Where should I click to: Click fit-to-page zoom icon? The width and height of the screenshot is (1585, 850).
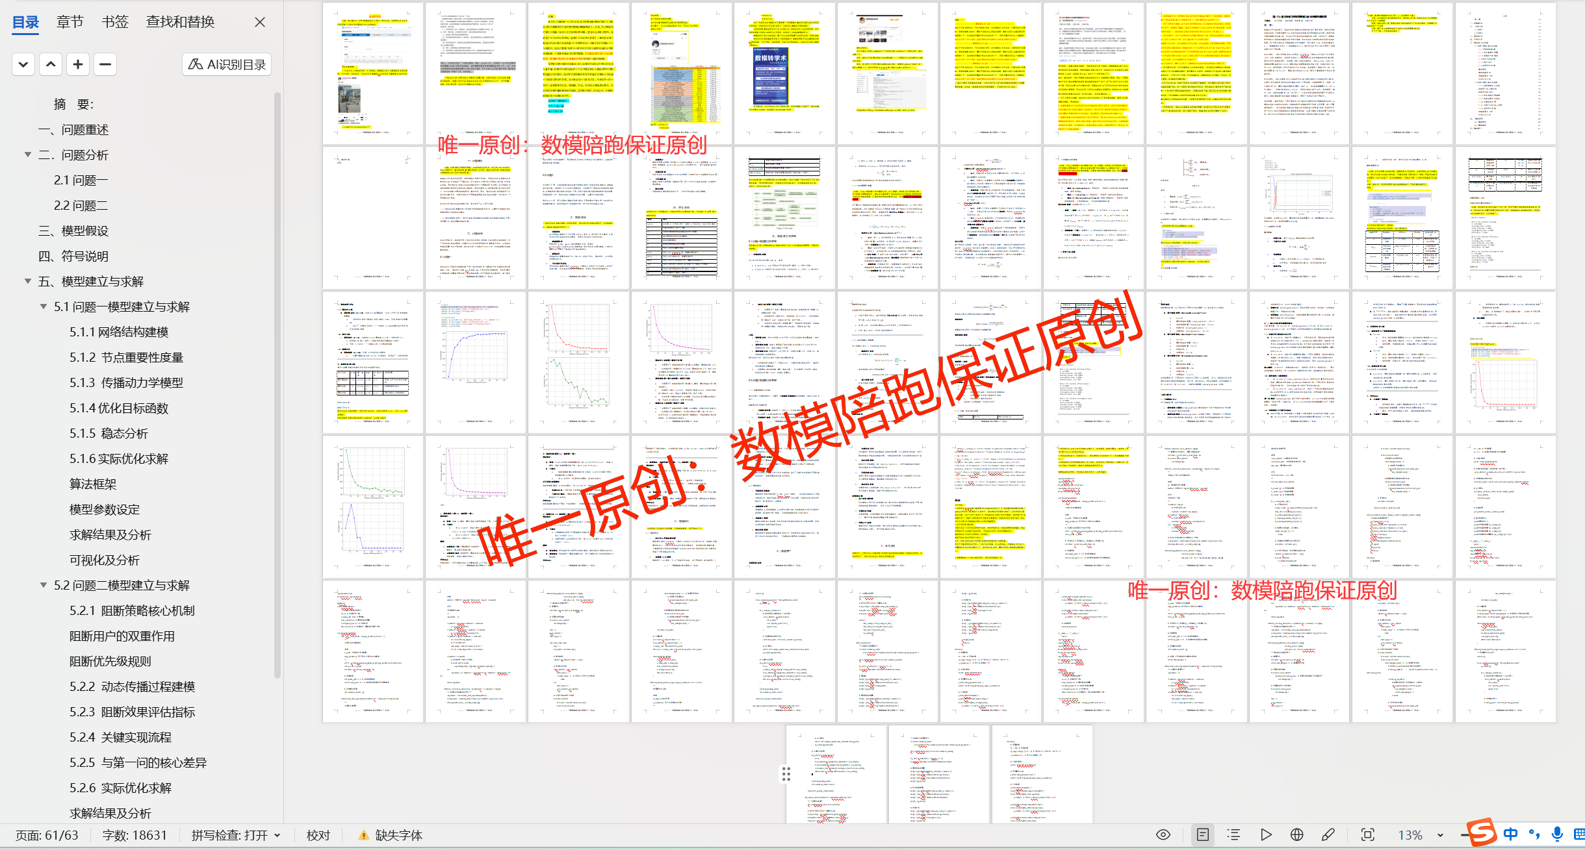click(1367, 835)
